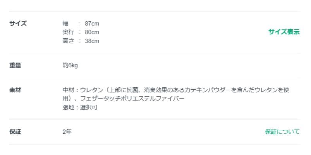Click the サイズ row heading

tap(18, 23)
